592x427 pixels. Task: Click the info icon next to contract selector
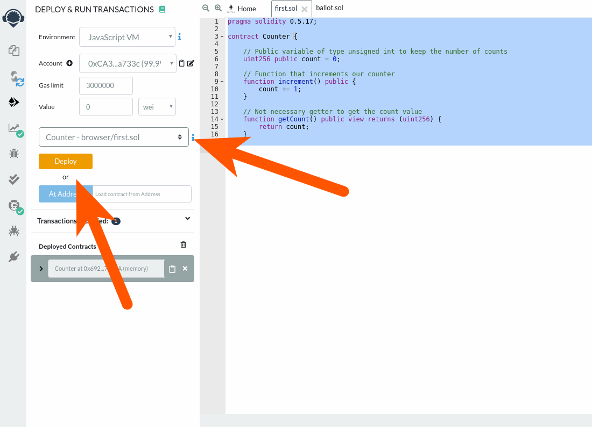coord(193,137)
